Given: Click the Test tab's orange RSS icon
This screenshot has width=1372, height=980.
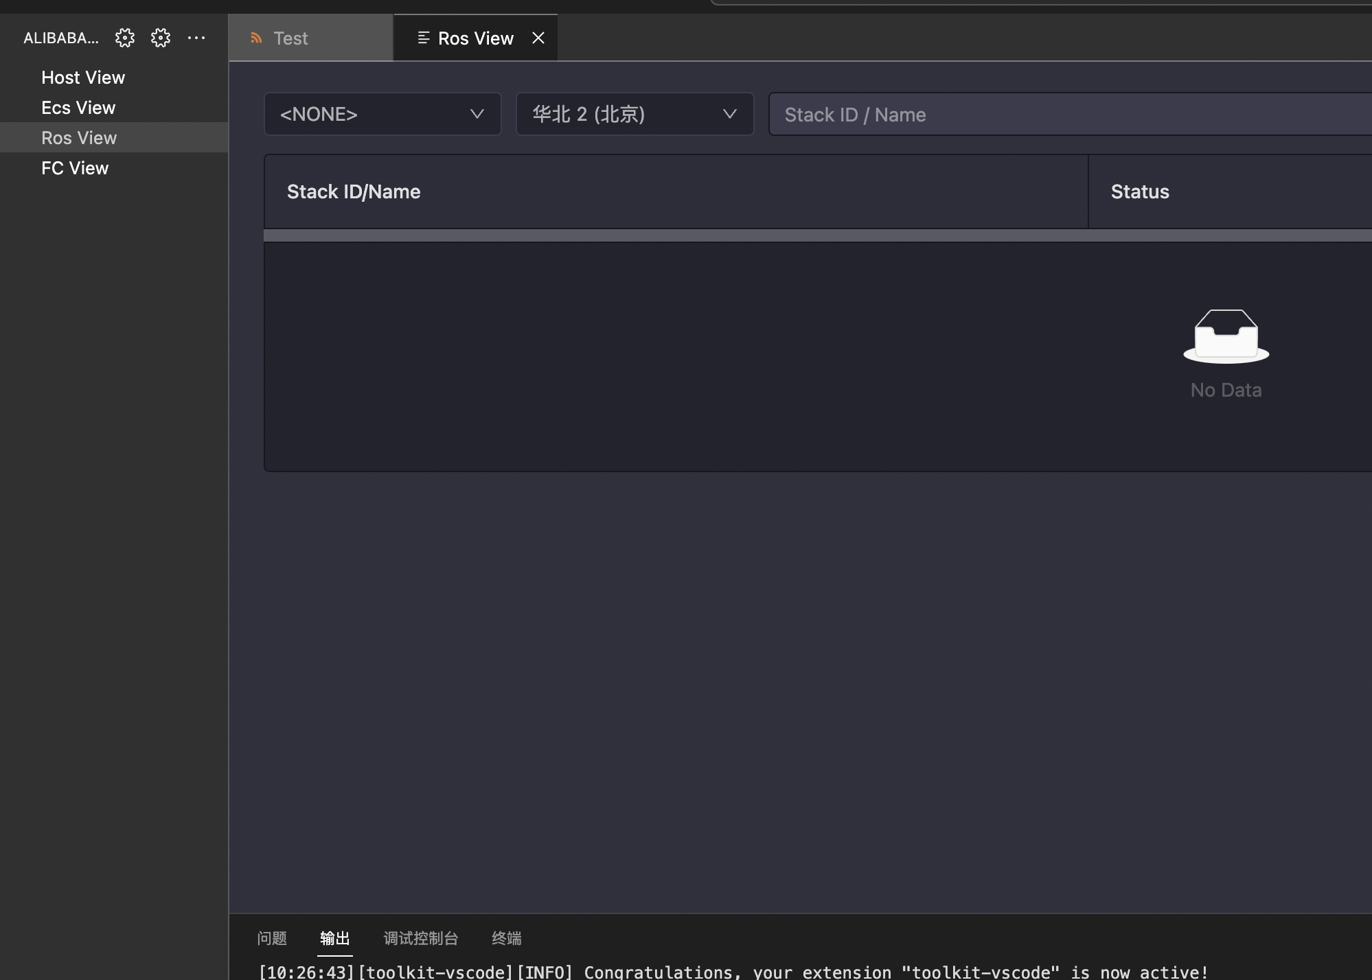Looking at the screenshot, I should (256, 38).
